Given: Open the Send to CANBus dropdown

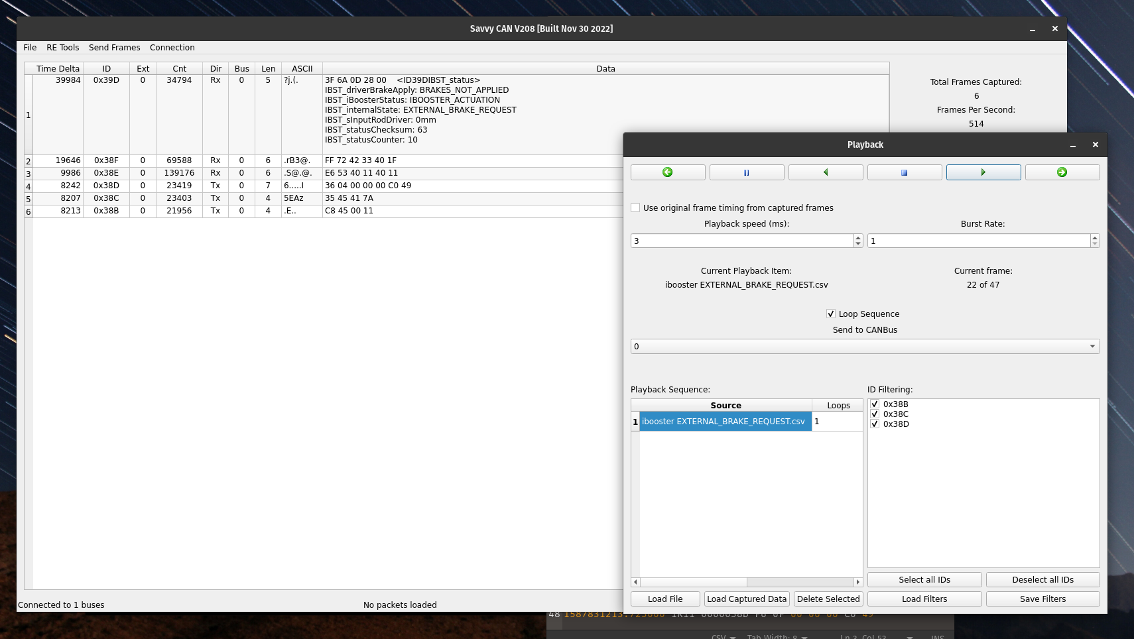Looking at the screenshot, I should [865, 346].
